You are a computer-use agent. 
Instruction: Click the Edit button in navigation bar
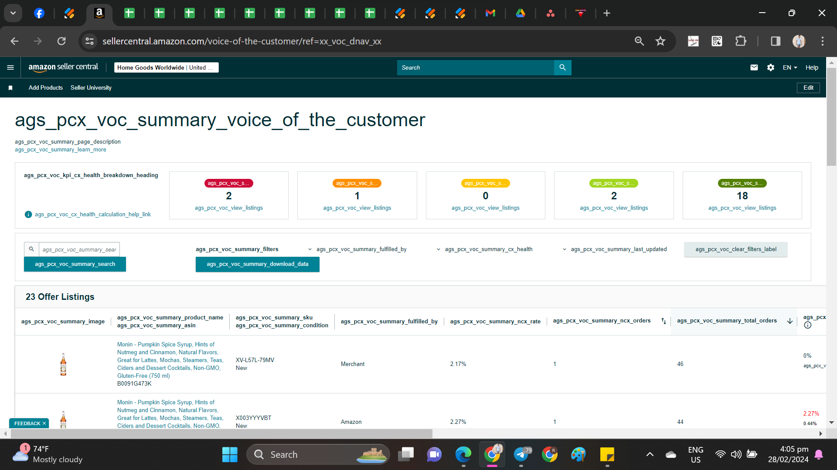pos(808,88)
